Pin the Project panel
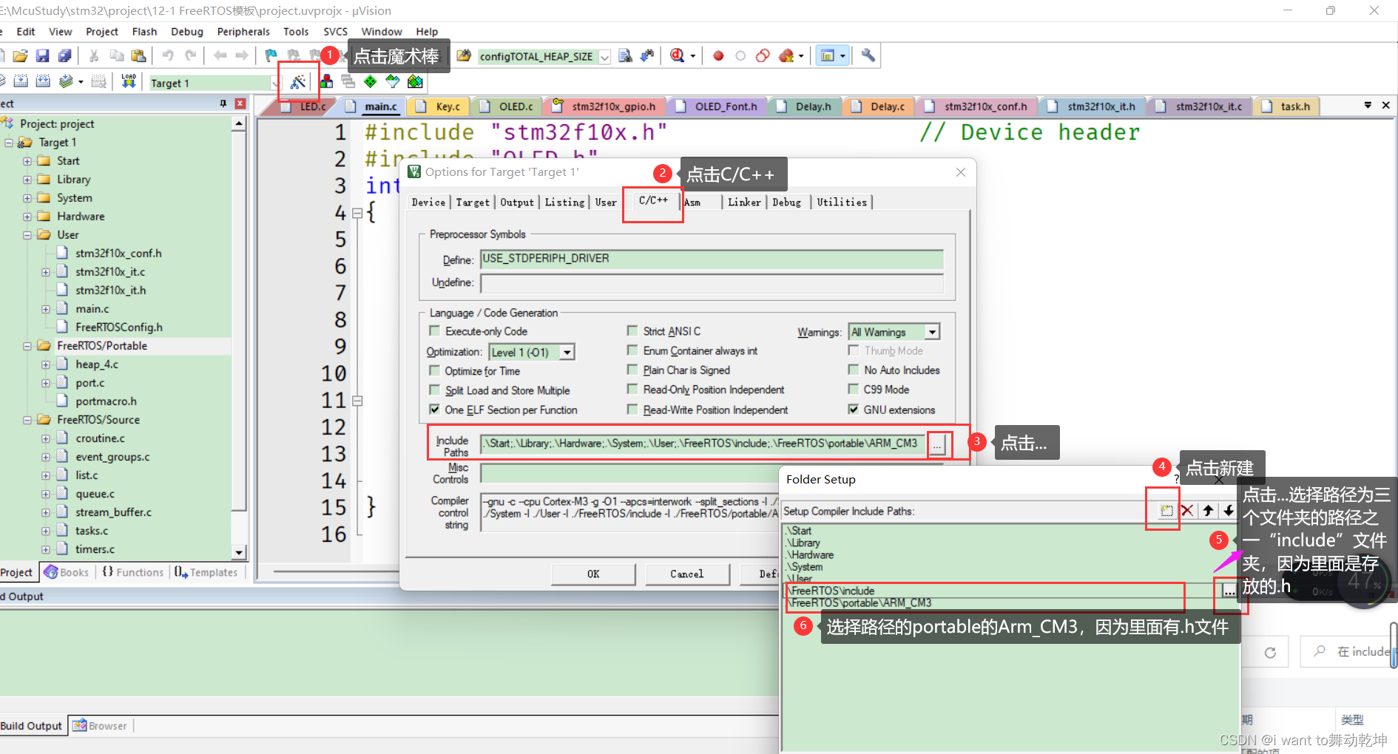The image size is (1398, 754). [x=223, y=103]
